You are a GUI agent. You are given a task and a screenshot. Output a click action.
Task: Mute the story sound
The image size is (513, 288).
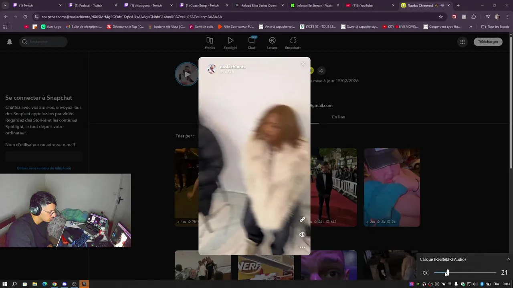[302, 234]
